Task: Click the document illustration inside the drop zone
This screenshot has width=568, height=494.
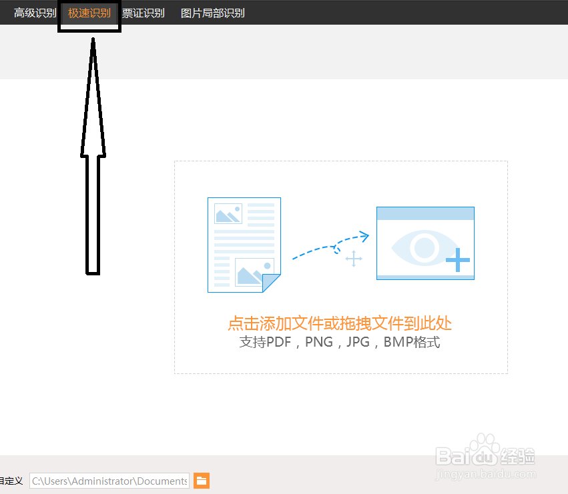Action: [x=244, y=245]
